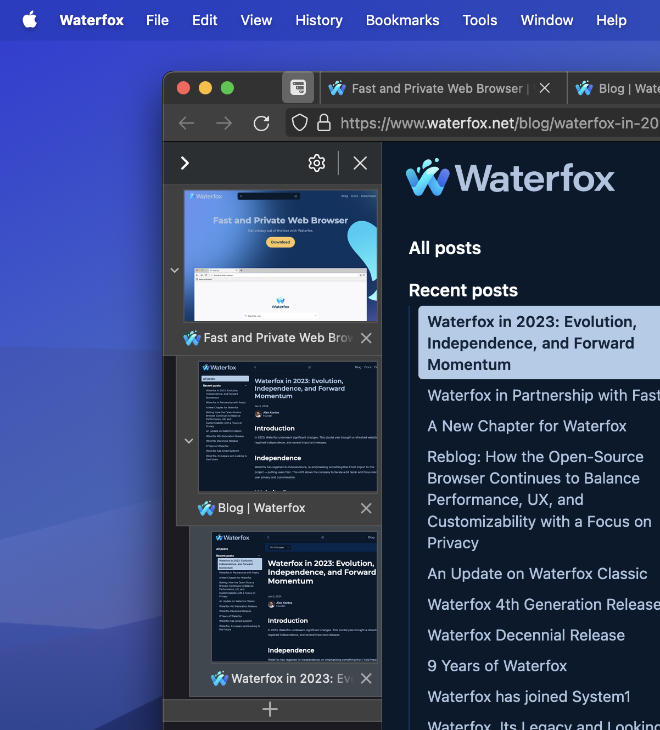This screenshot has height=730, width=660.
Task: Close the Fast and Private Web Browser tab
Action: coord(544,88)
